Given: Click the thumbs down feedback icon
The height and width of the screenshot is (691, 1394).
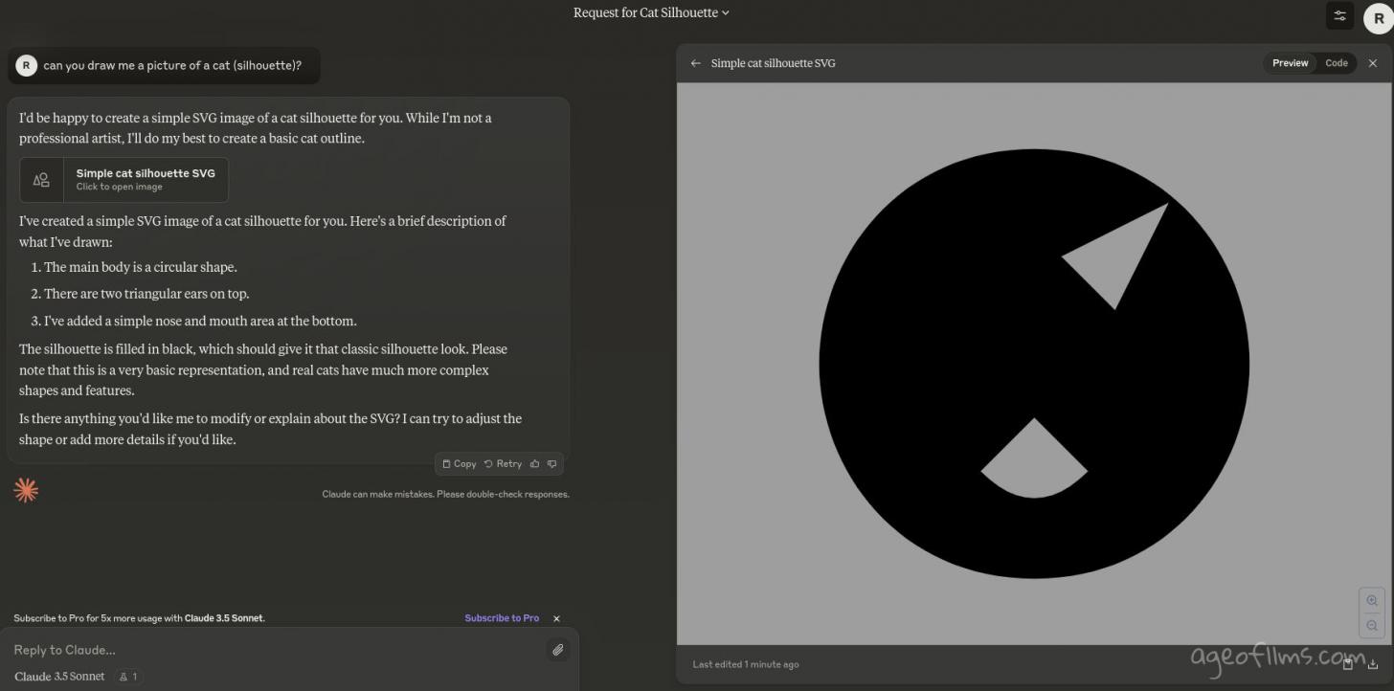Looking at the screenshot, I should coord(551,464).
